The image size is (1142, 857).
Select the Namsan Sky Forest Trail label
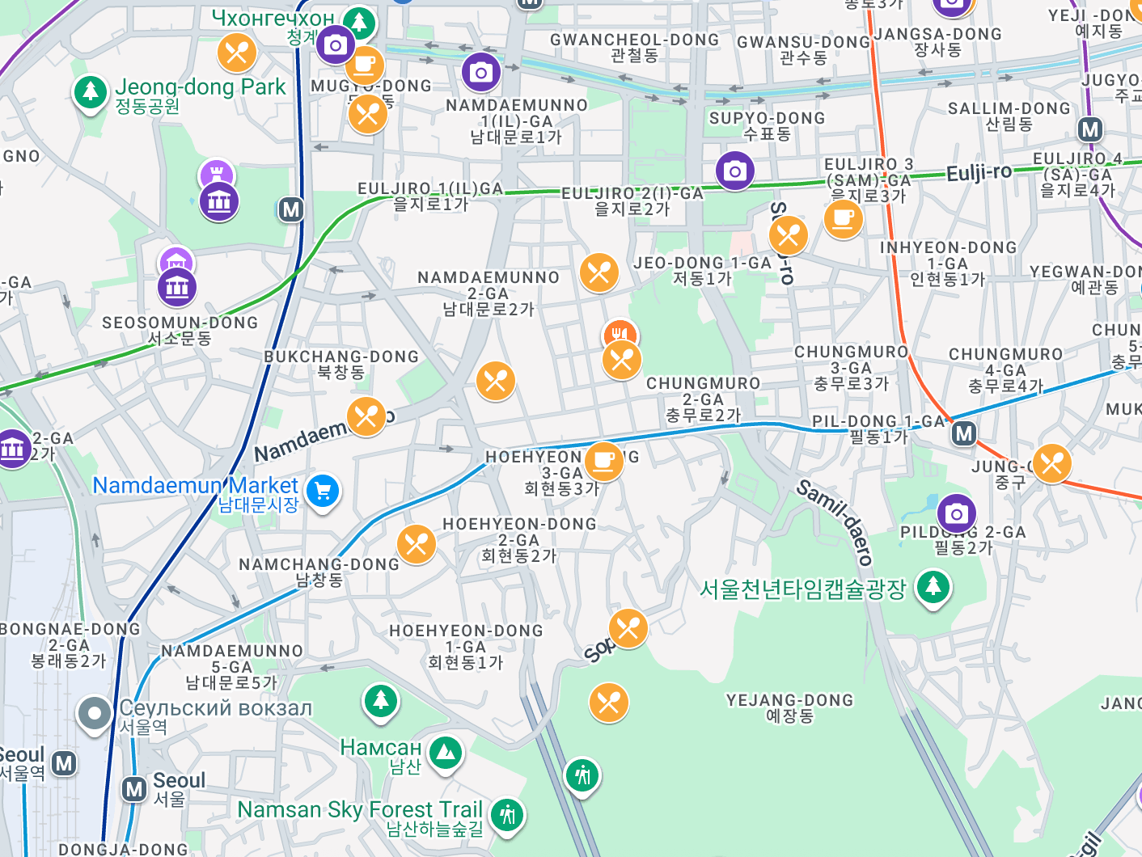(360, 810)
